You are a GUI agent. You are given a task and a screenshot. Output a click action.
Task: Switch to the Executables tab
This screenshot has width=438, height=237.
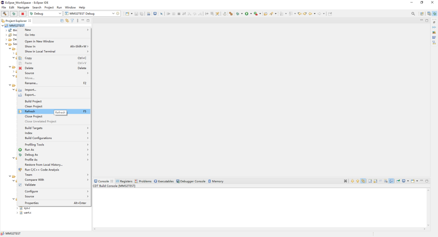tap(164, 181)
